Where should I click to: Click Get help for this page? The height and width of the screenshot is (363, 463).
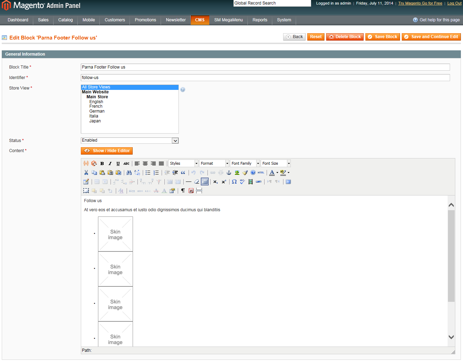[436, 20]
